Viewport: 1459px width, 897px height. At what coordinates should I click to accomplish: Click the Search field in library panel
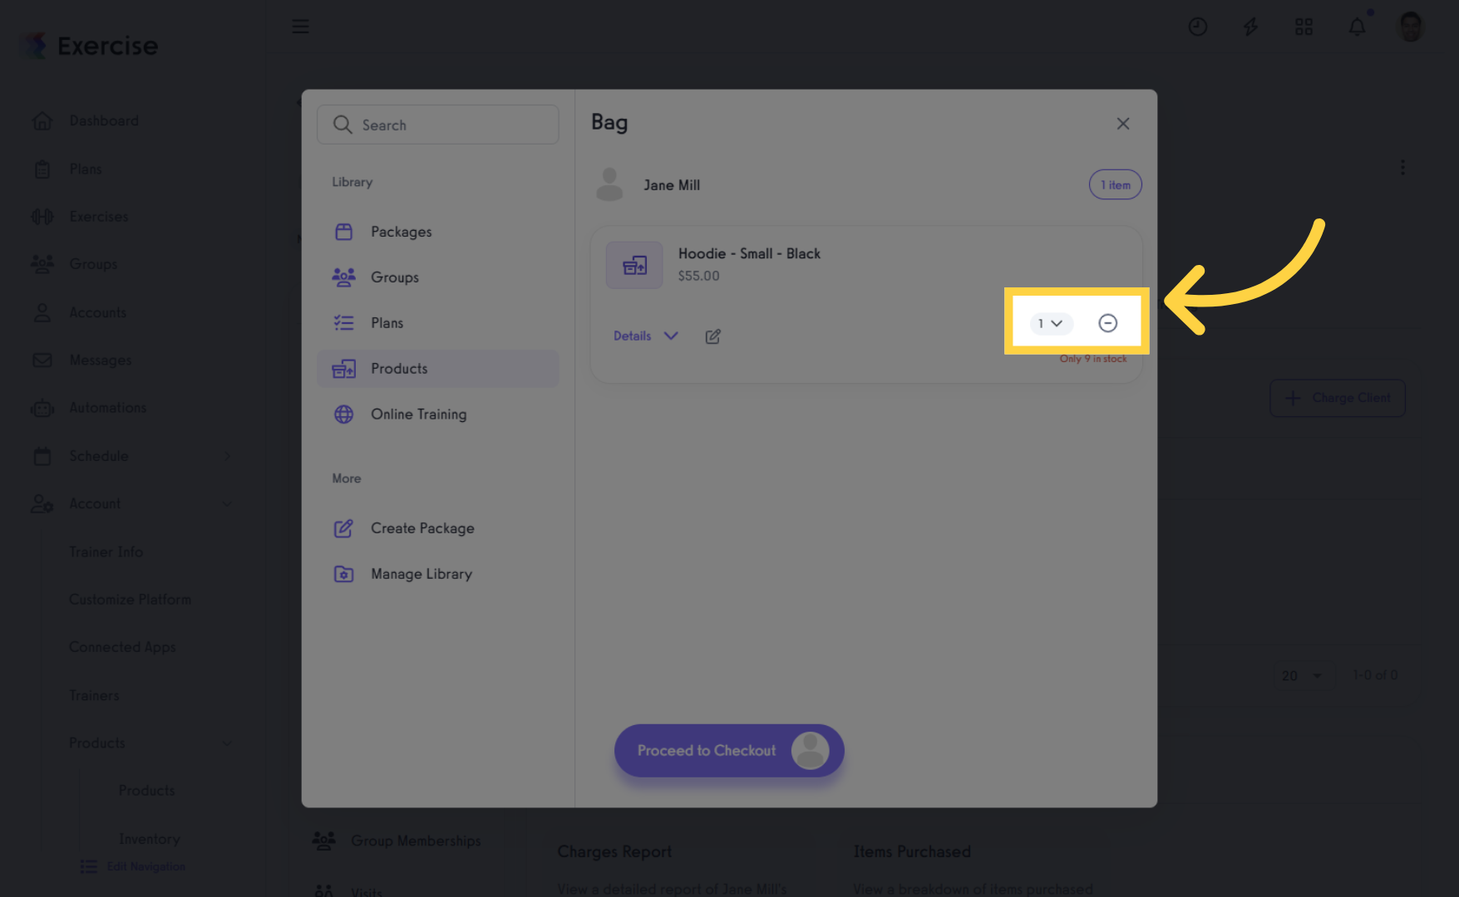pyautogui.click(x=438, y=125)
